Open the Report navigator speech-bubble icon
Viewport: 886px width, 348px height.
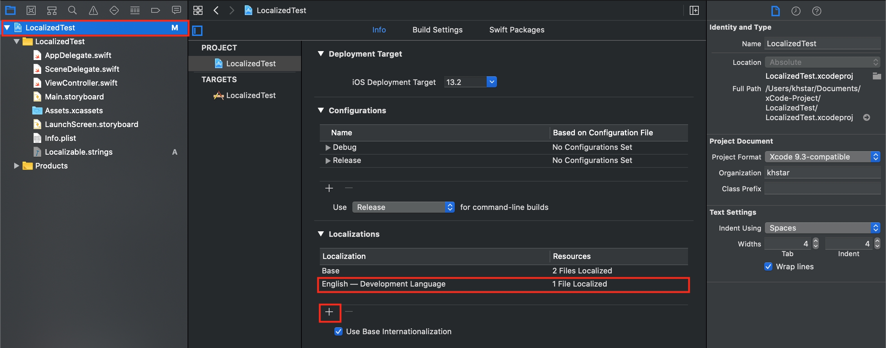click(x=176, y=10)
